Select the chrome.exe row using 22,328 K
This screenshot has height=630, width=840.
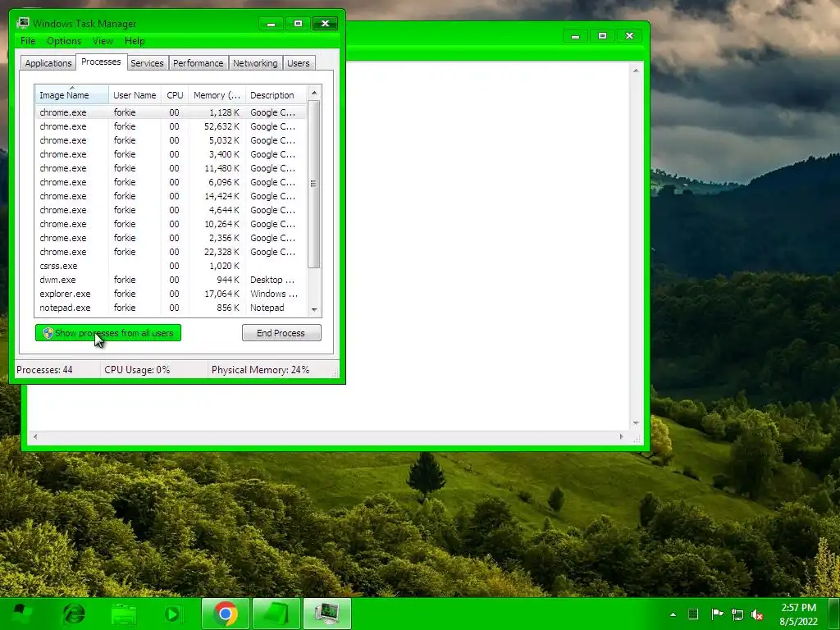pos(171,252)
